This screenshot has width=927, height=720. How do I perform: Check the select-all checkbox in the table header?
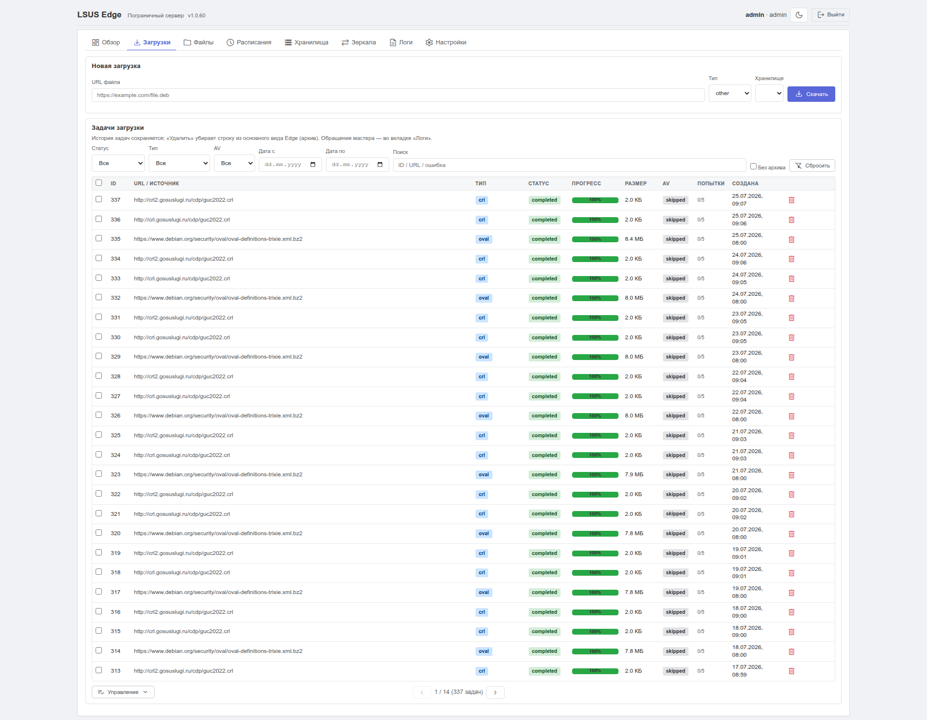(99, 183)
